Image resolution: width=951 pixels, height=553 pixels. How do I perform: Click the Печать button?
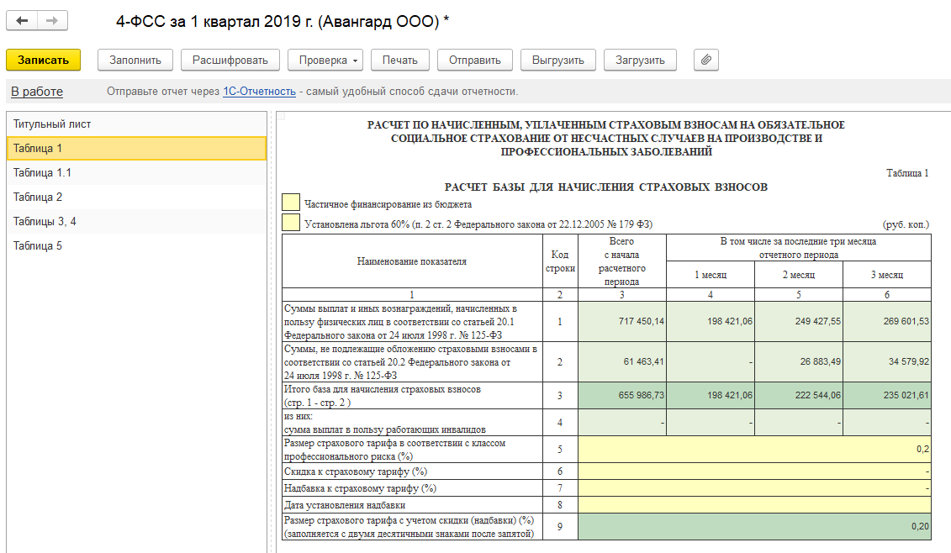point(399,60)
